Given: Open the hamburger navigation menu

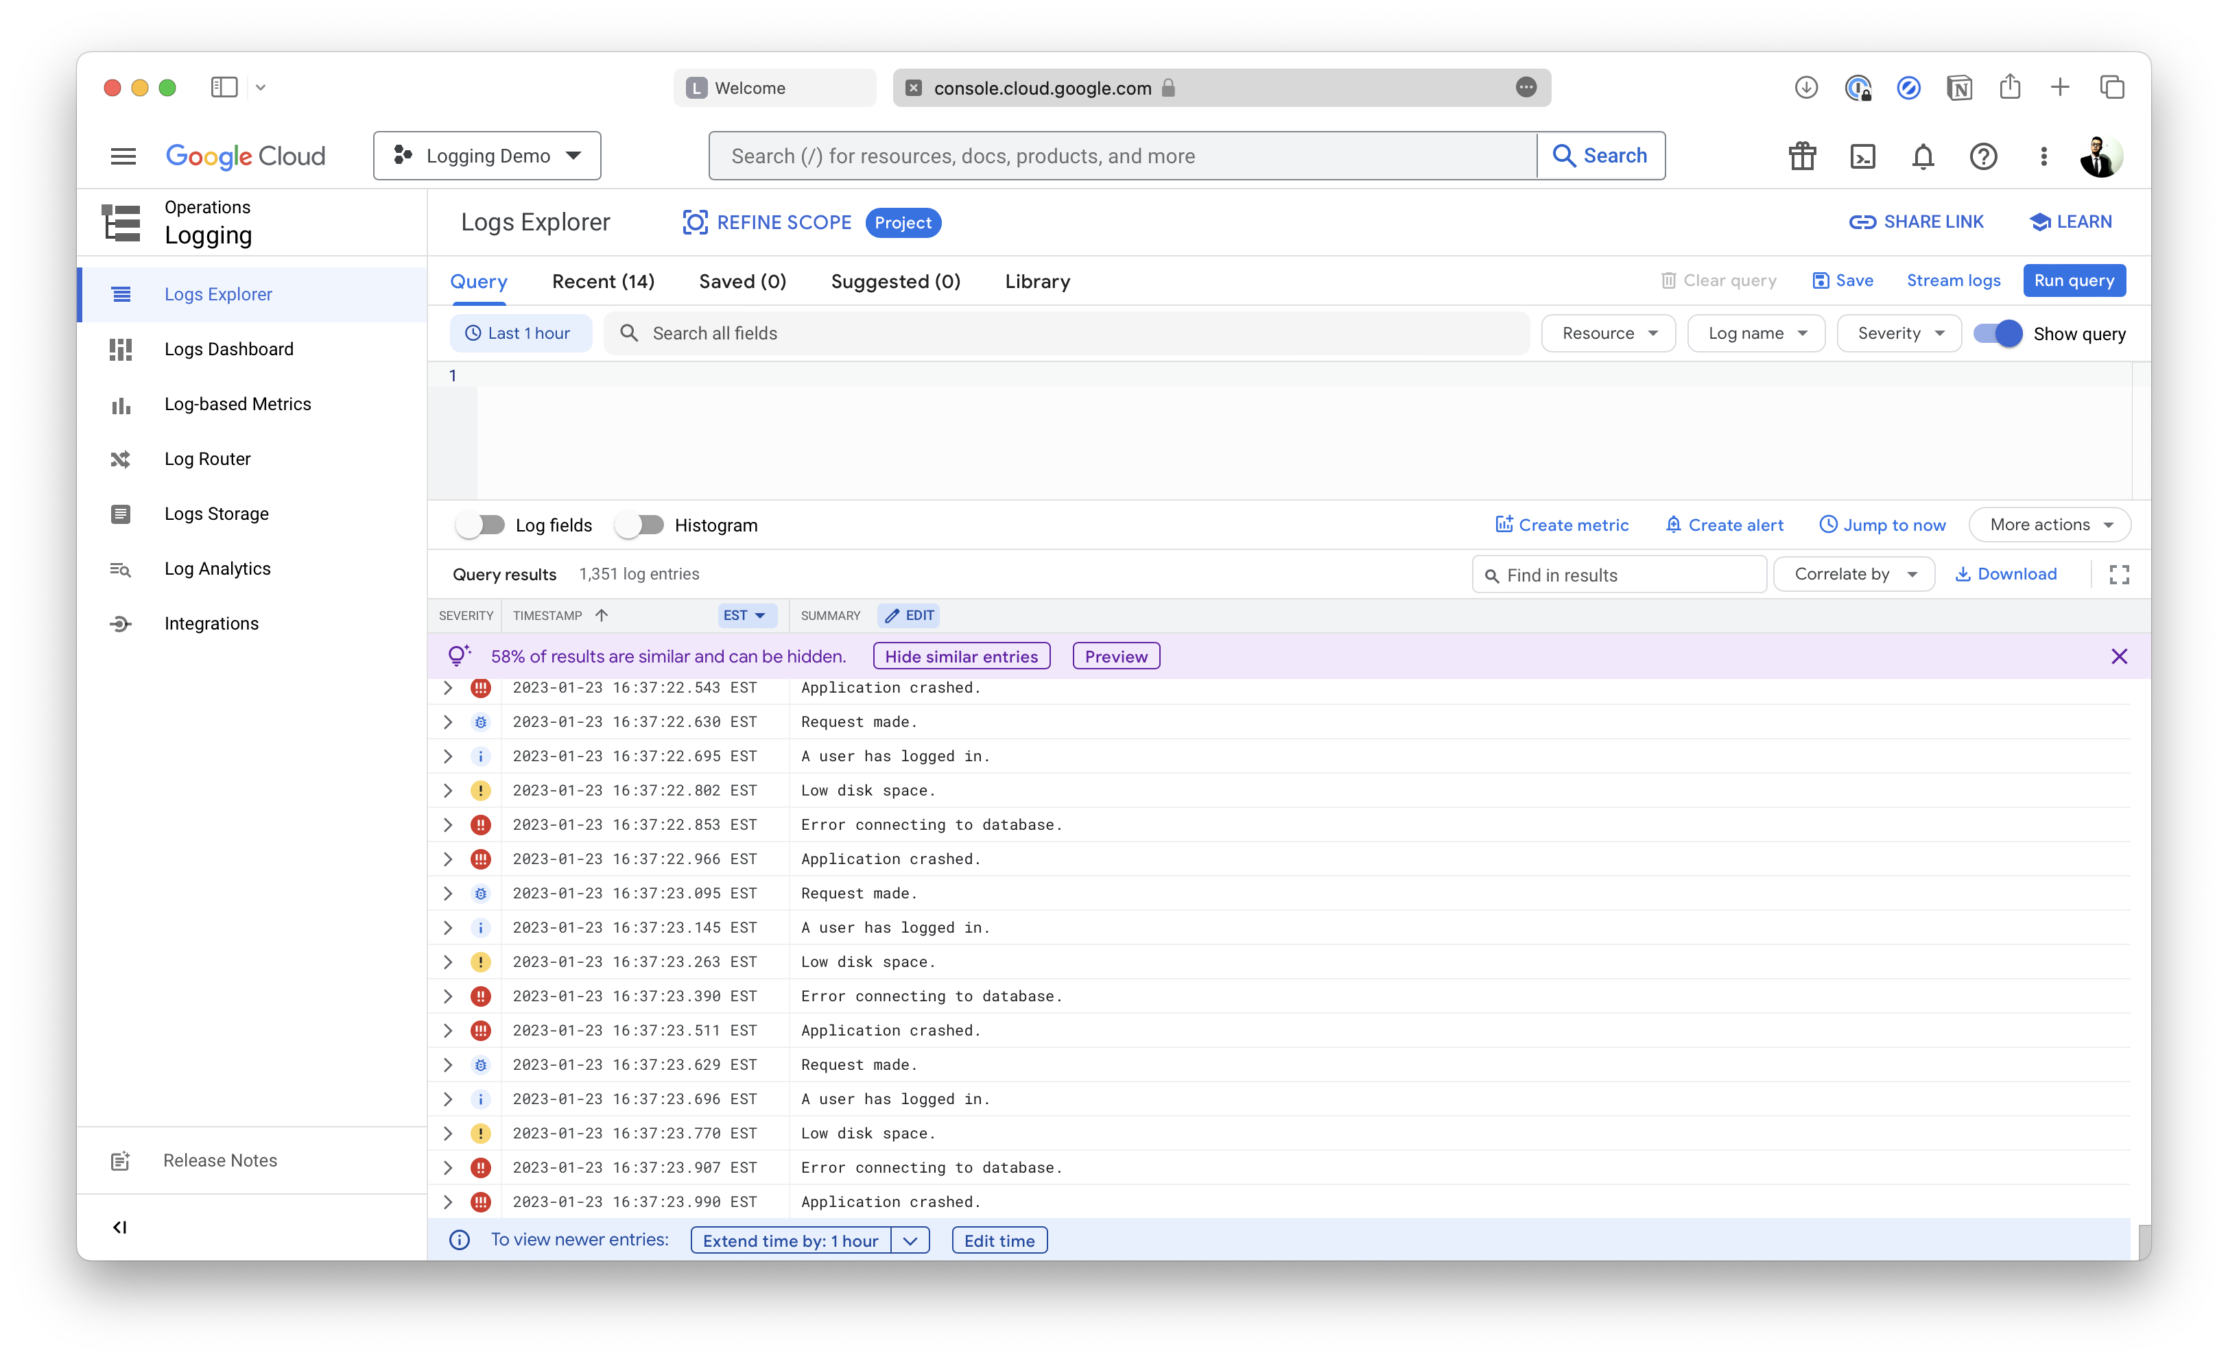Looking at the screenshot, I should coord(124,156).
